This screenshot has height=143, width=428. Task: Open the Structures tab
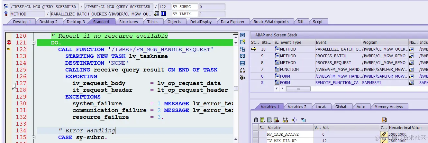click(x=128, y=22)
